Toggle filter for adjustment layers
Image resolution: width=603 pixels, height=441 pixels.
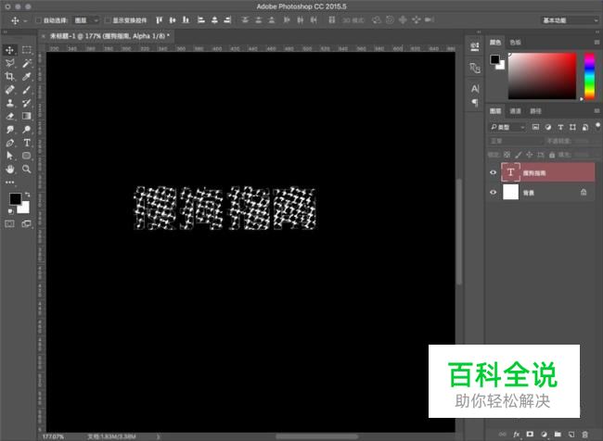coord(548,127)
